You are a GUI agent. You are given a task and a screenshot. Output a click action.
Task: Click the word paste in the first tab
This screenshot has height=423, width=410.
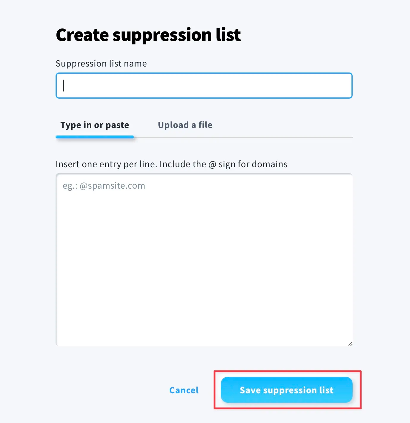tap(117, 125)
